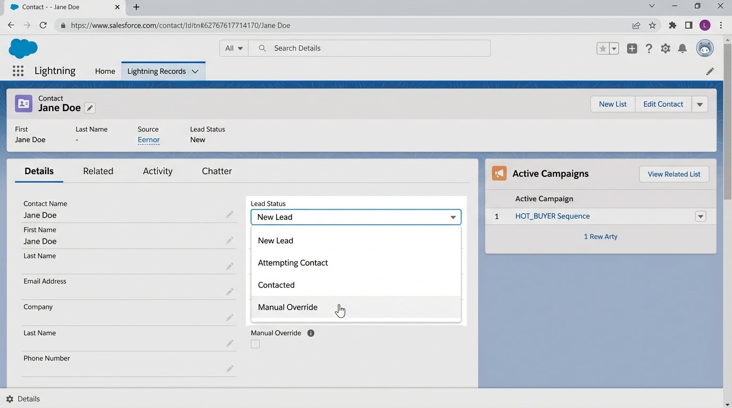Open the App Launcher grid icon
This screenshot has width=732, height=408.
point(18,71)
